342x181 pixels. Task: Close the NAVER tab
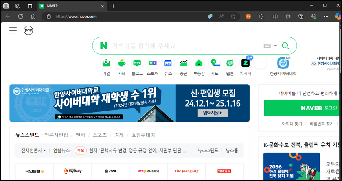pyautogui.click(x=103, y=6)
